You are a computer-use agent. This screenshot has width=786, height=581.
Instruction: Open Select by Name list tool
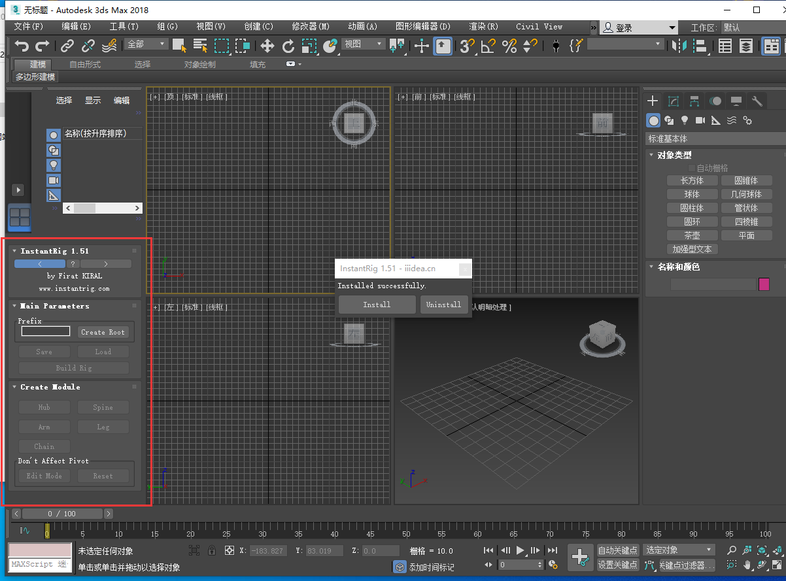[201, 46]
